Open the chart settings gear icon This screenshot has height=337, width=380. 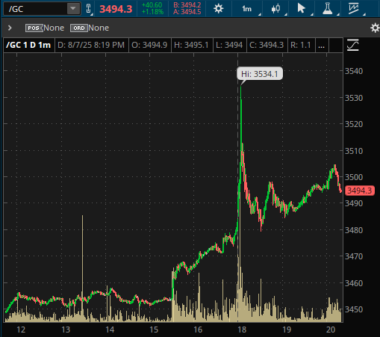219,9
